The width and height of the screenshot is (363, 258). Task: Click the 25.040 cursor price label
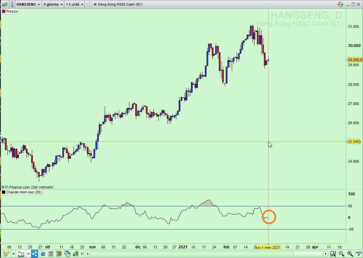tap(354, 141)
